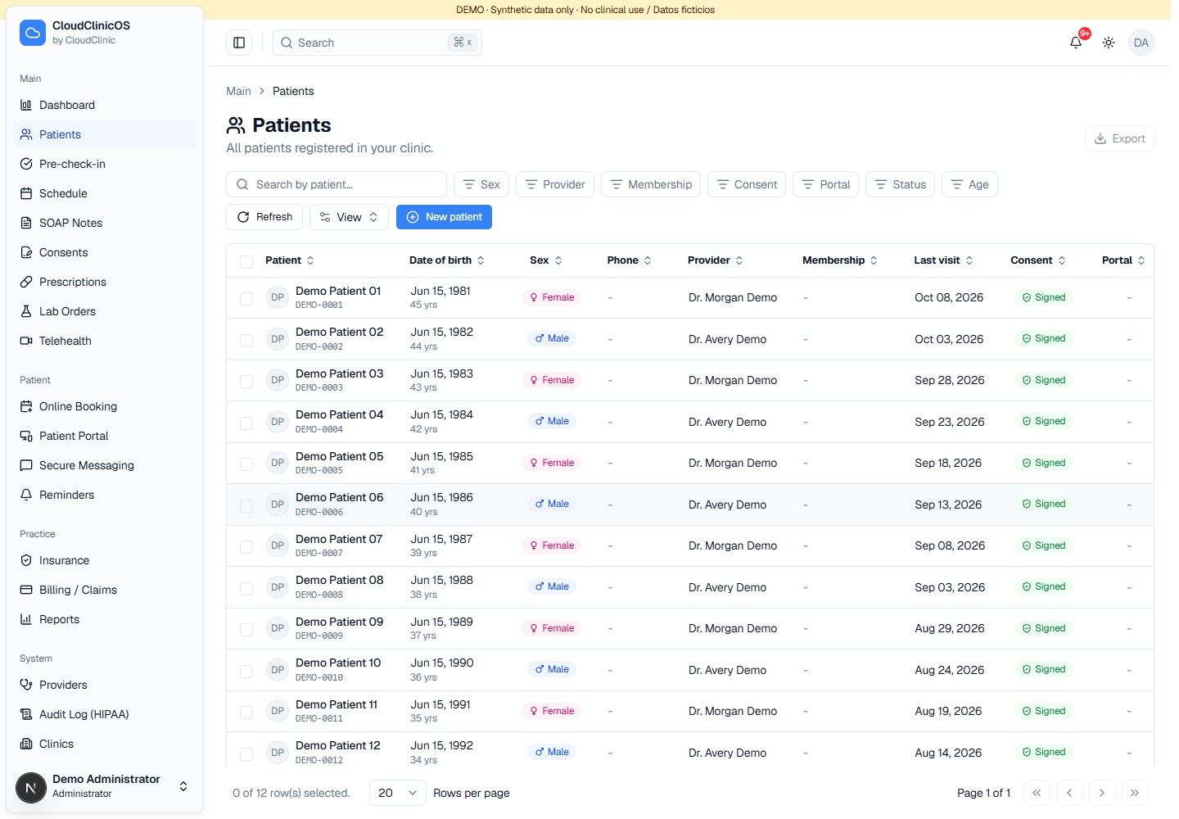Click the Main breadcrumb link
1179x819 pixels.
pyautogui.click(x=238, y=91)
